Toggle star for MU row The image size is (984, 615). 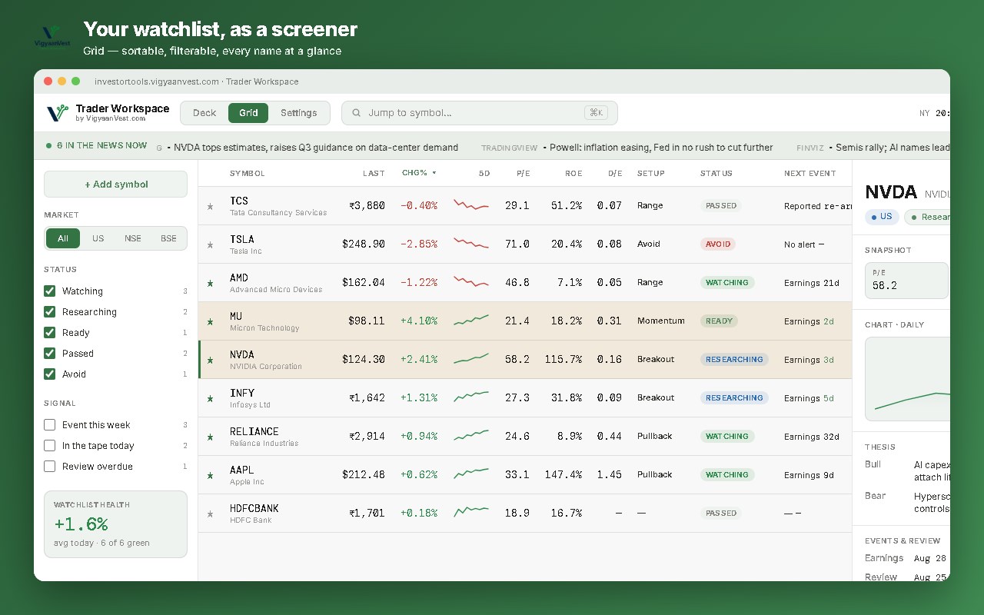point(210,321)
